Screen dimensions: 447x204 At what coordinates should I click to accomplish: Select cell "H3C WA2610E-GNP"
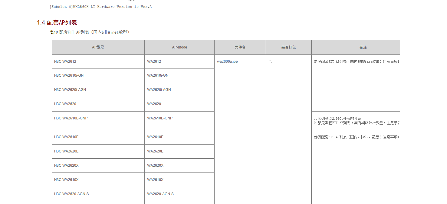[x=98, y=121]
